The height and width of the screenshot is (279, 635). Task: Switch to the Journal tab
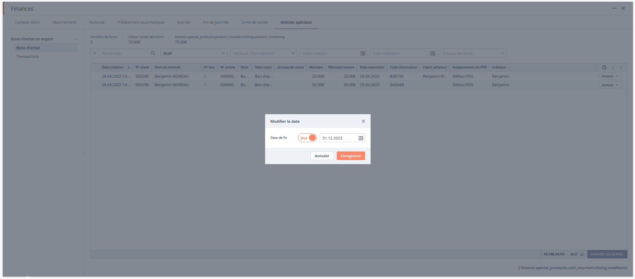click(183, 22)
